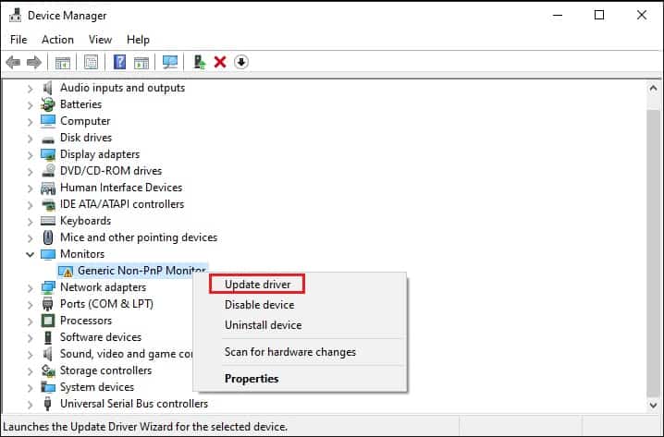
Task: Expand the Keyboards chevron
Action: (30, 222)
